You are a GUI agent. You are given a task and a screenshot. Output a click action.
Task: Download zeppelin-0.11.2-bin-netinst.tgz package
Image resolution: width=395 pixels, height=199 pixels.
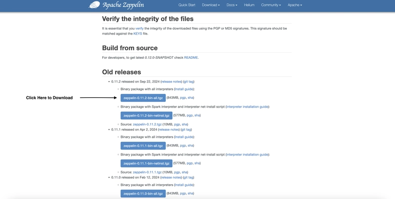146,116
